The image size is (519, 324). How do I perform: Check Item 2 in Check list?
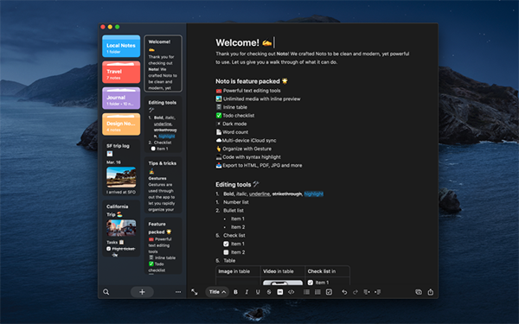[226, 252]
